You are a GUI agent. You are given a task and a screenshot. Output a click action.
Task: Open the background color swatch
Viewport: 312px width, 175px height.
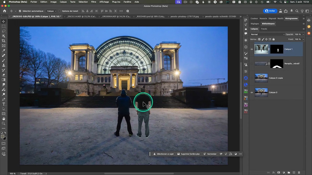4,138
